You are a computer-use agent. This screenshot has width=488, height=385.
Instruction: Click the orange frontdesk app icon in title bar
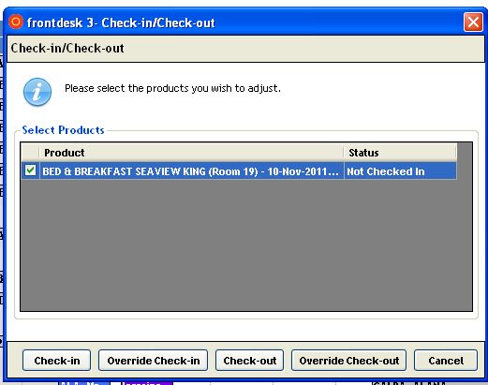tap(16, 22)
